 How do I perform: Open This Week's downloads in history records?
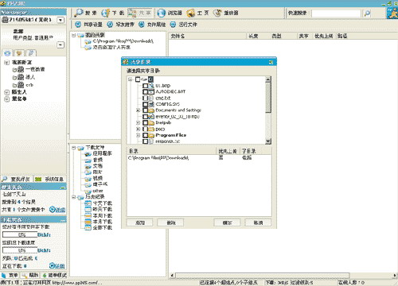(x=99, y=215)
